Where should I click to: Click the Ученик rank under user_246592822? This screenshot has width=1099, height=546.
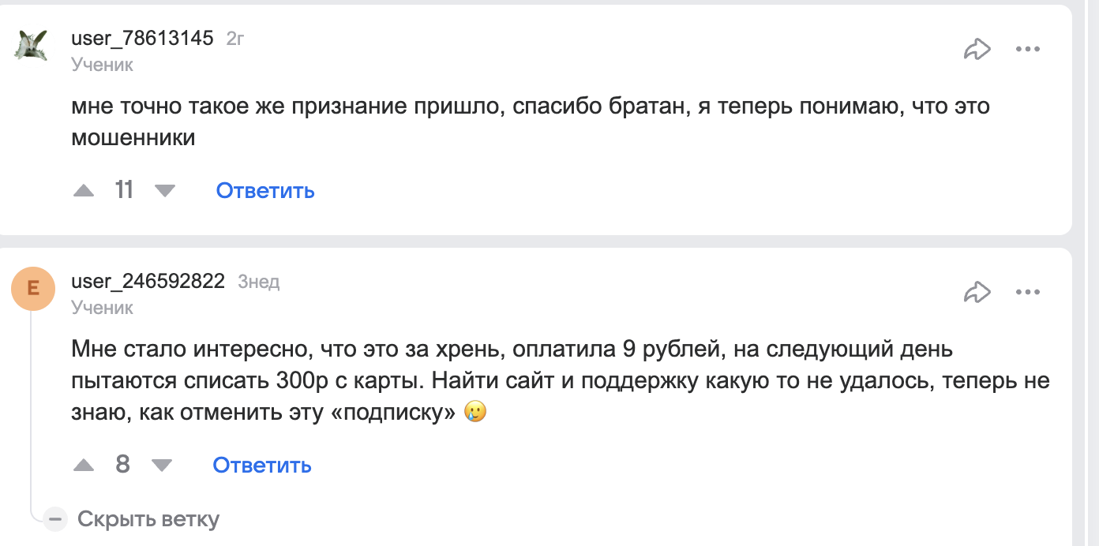102,308
